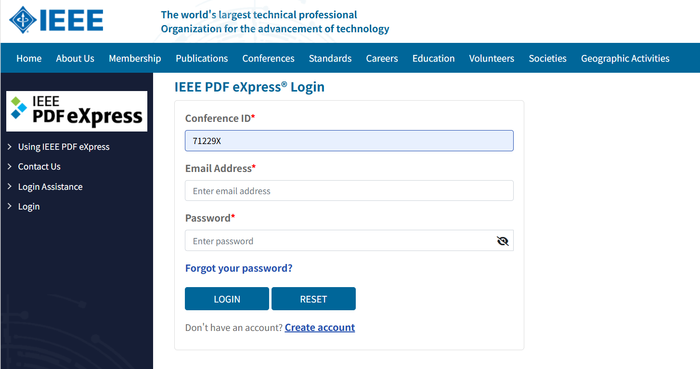Open Geographic Activities in the nav bar
This screenshot has height=369, width=700.
(625, 58)
